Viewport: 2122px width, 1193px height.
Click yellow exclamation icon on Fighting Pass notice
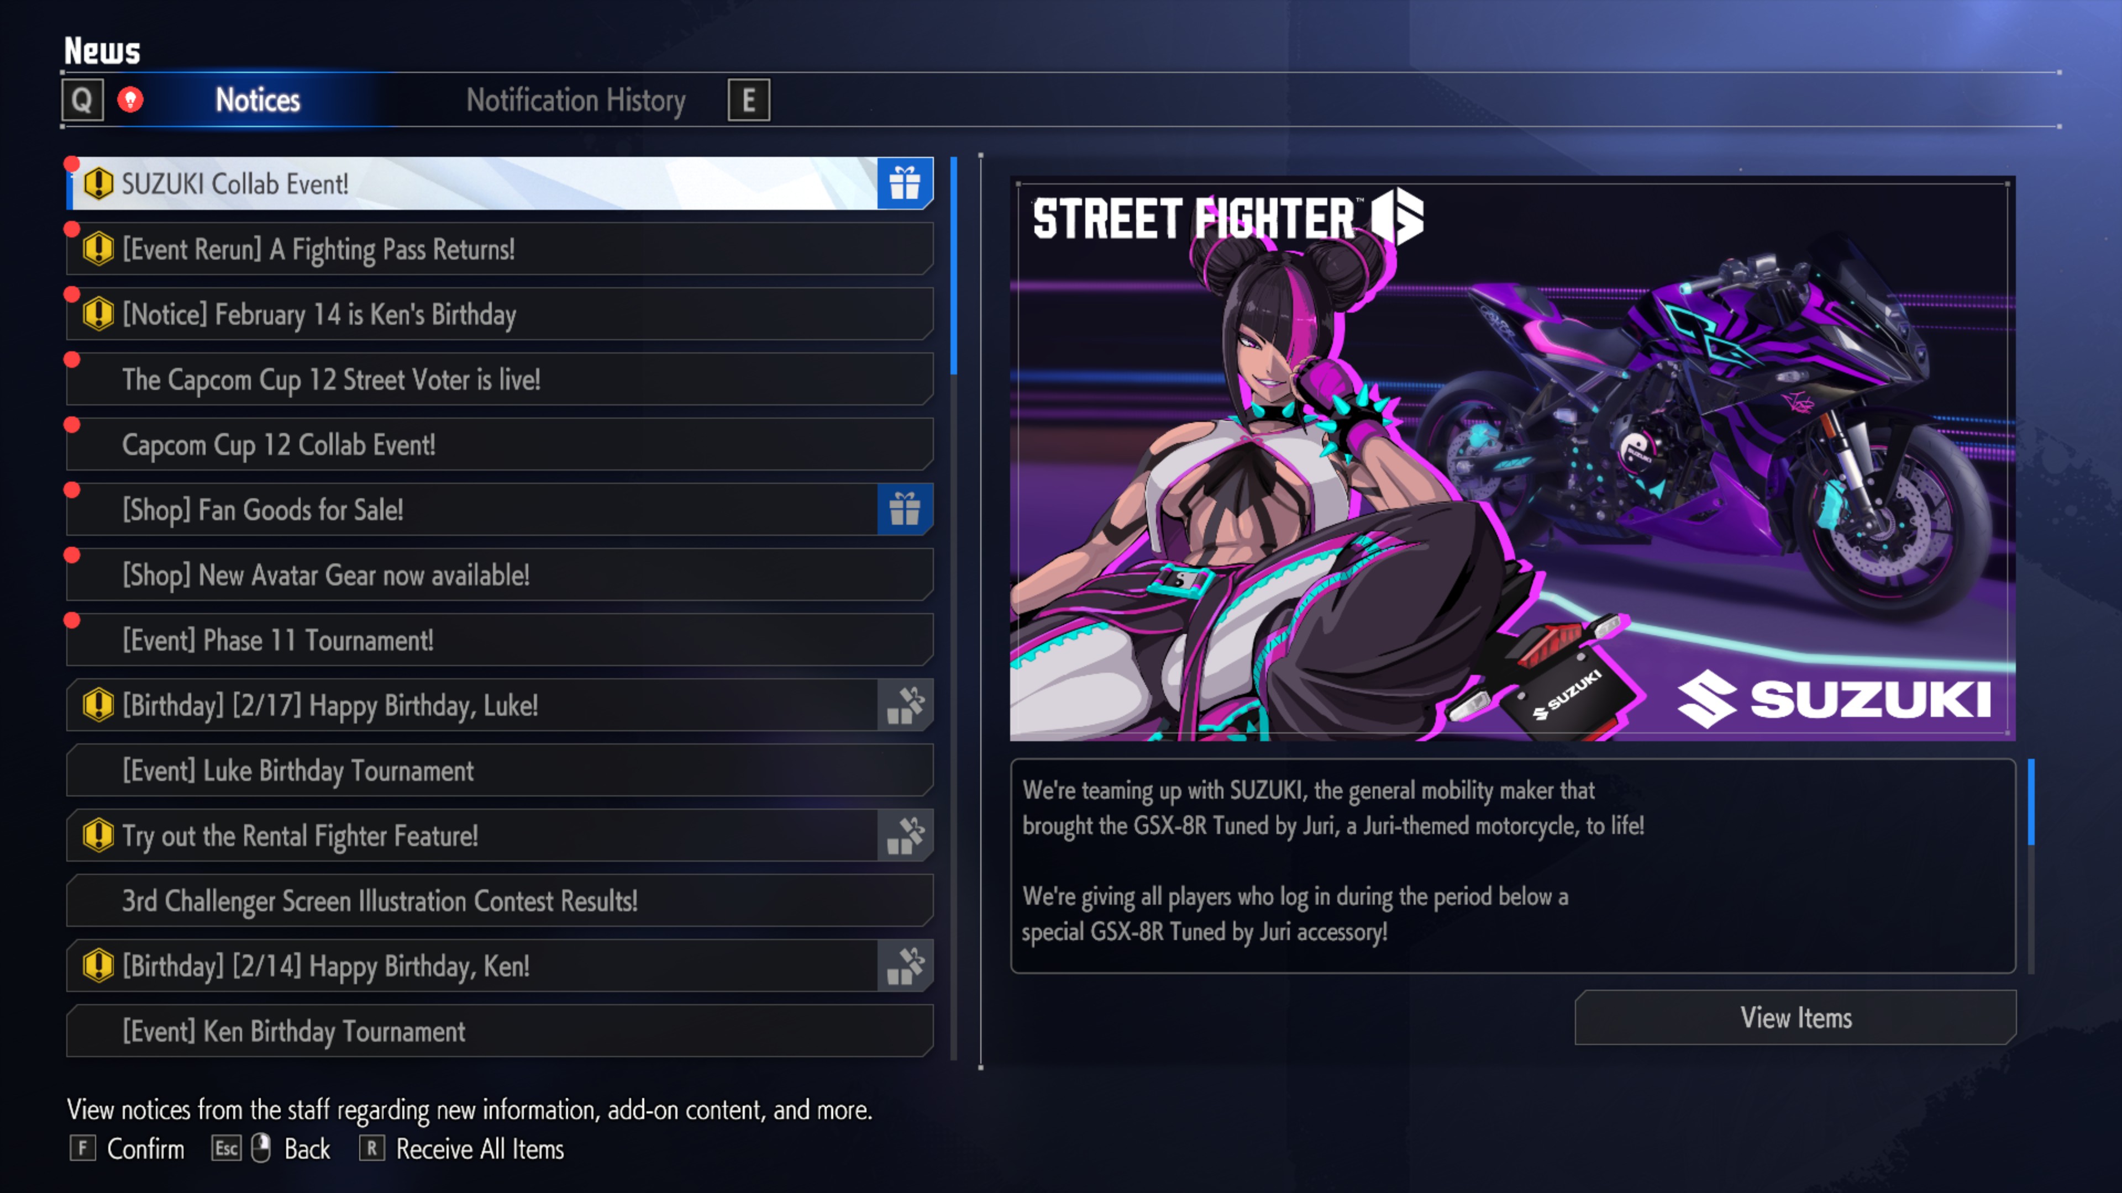[98, 249]
